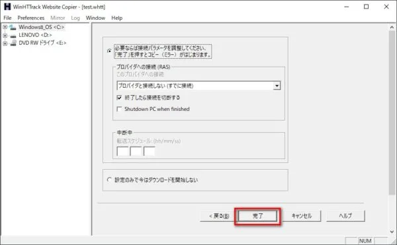The image size is (397, 245).
Task: Click the ヘルプ help button
Action: pyautogui.click(x=345, y=216)
